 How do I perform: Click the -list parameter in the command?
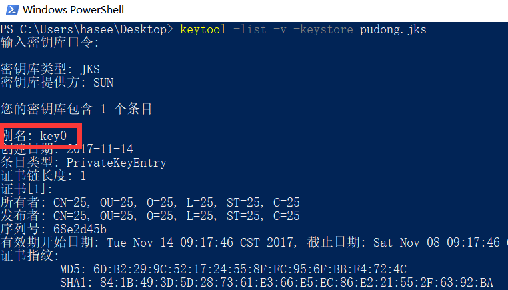(249, 29)
